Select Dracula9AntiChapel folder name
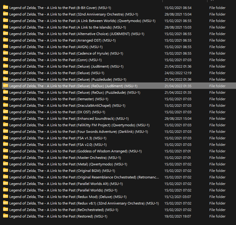This screenshot has width=236, height=225. click(x=67, y=106)
